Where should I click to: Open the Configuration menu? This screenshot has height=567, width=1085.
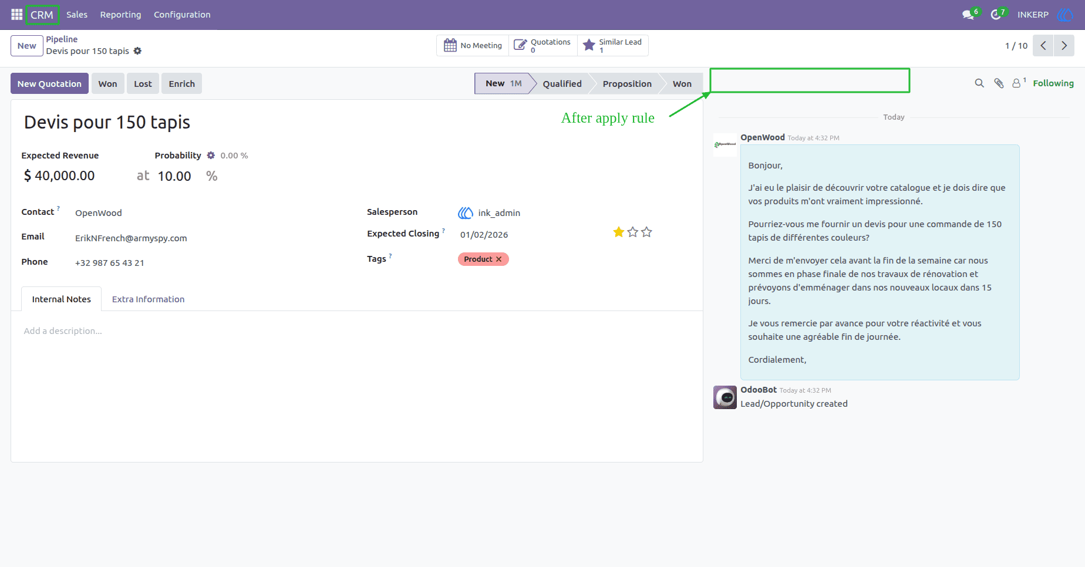(182, 15)
